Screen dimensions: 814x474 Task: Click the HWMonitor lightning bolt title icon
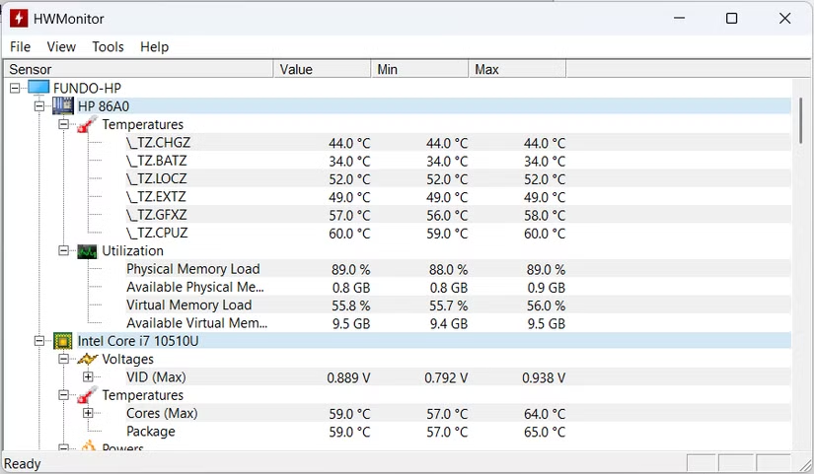click(x=18, y=18)
